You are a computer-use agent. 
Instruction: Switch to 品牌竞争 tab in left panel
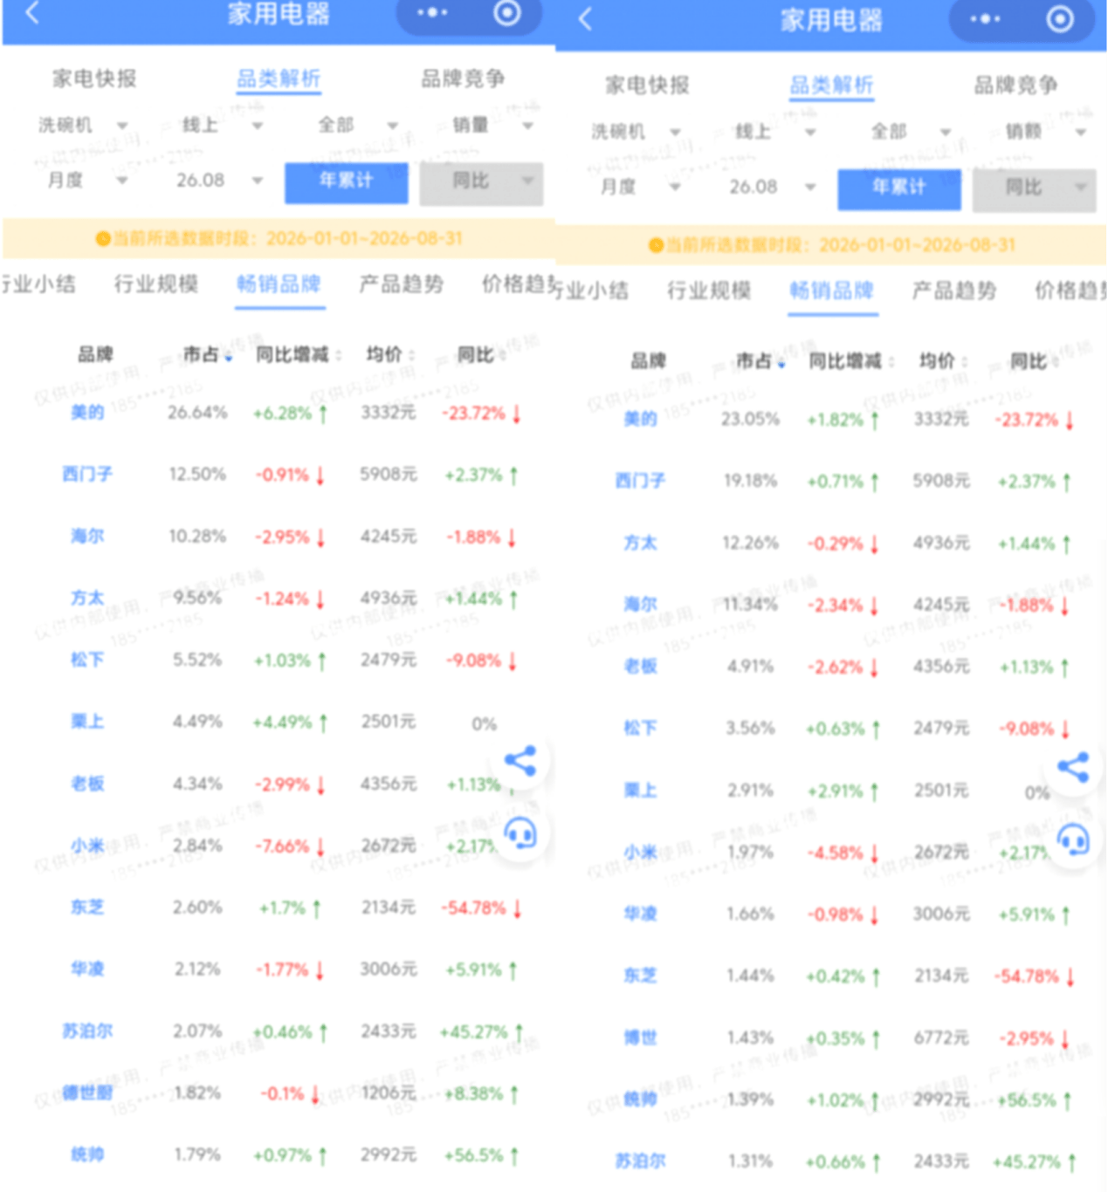[463, 79]
